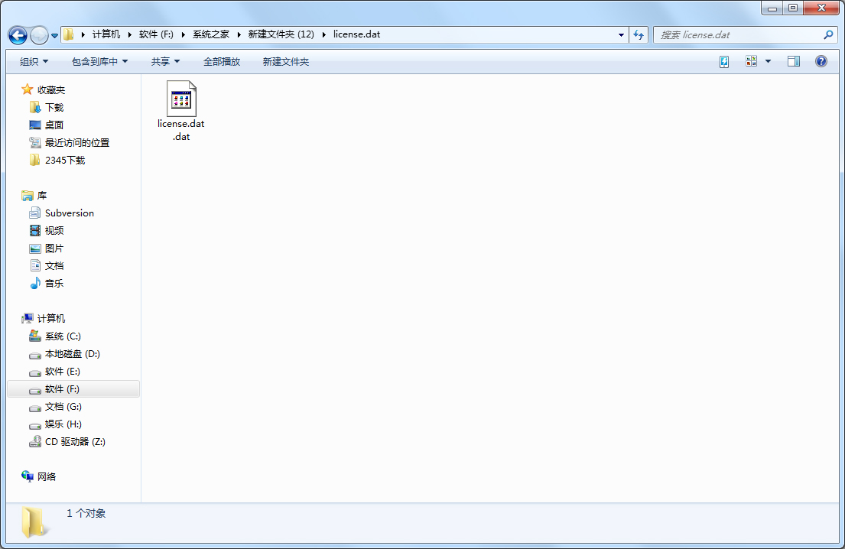This screenshot has height=549, width=845.
Task: Click the 网络 globe icon
Action: tap(28, 476)
